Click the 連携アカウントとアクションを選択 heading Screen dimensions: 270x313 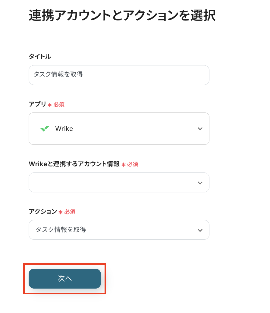point(122,16)
